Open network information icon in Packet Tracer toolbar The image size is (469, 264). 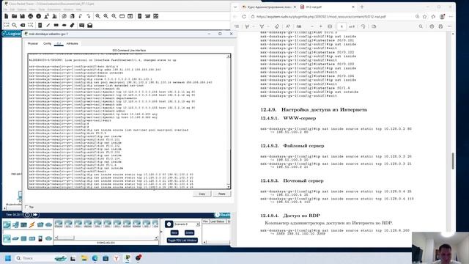click(x=39, y=16)
